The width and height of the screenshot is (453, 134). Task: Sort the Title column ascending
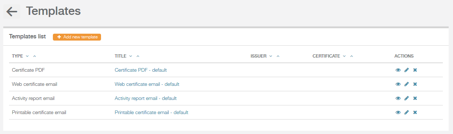tap(138, 56)
